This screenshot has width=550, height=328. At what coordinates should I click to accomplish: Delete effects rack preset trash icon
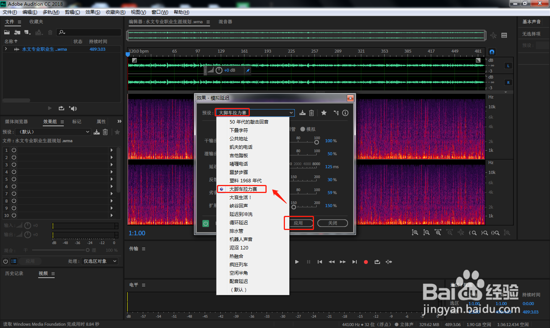(x=105, y=132)
